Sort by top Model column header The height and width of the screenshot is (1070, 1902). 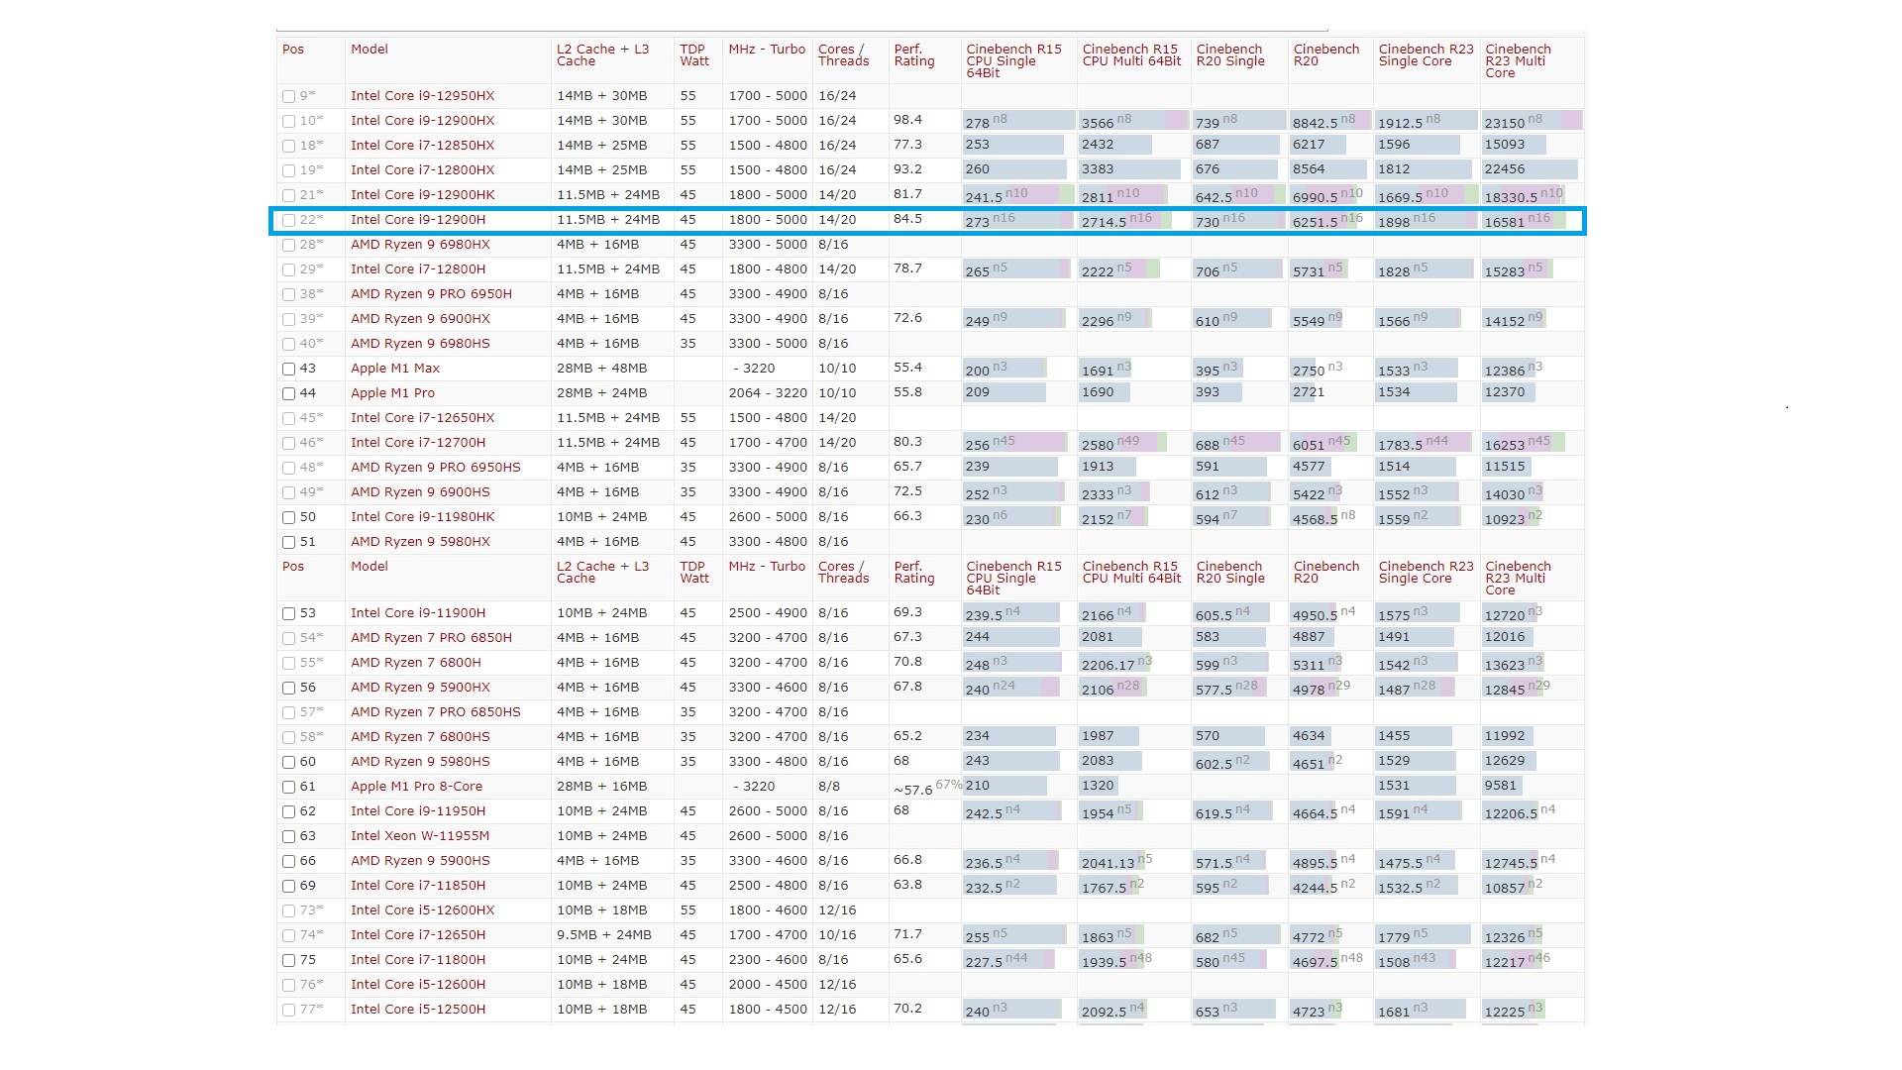369,50
